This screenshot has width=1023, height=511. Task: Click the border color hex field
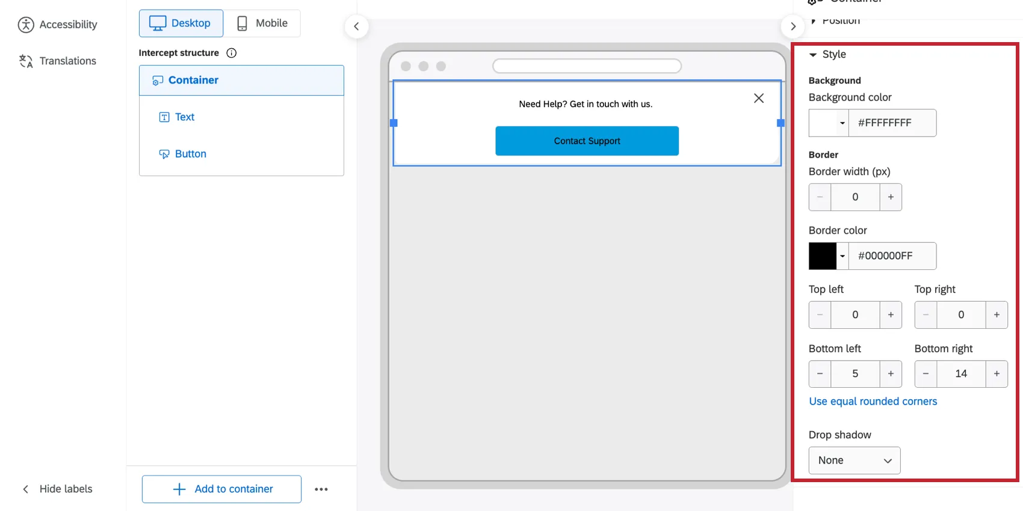892,256
